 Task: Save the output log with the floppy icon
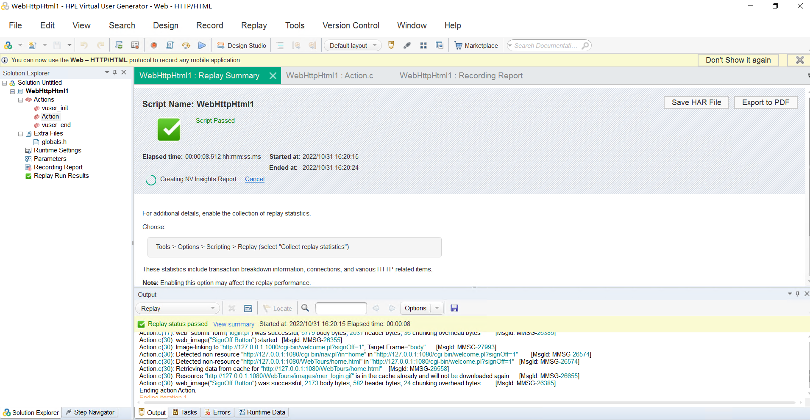pyautogui.click(x=454, y=308)
